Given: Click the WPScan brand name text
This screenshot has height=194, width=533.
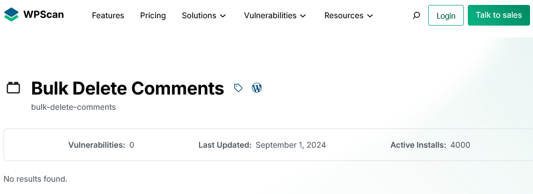Looking at the screenshot, I should tap(43, 15).
